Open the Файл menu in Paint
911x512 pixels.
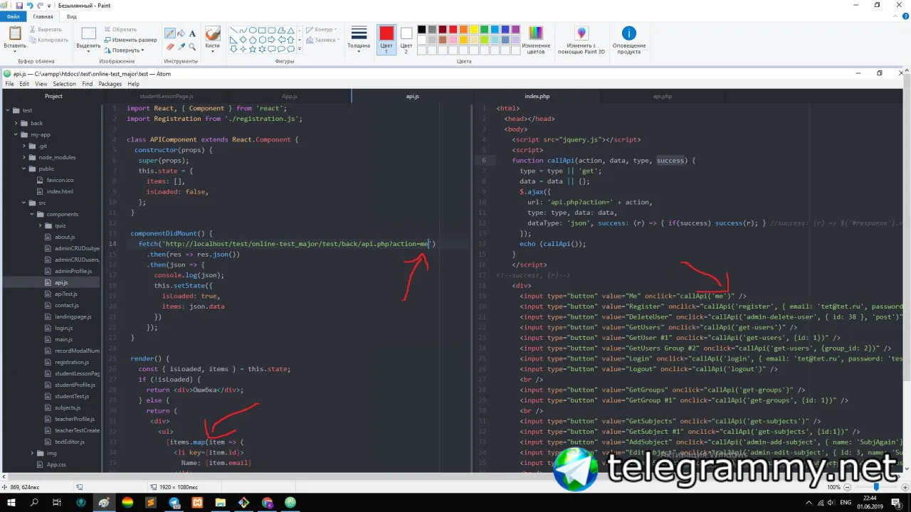[x=14, y=16]
